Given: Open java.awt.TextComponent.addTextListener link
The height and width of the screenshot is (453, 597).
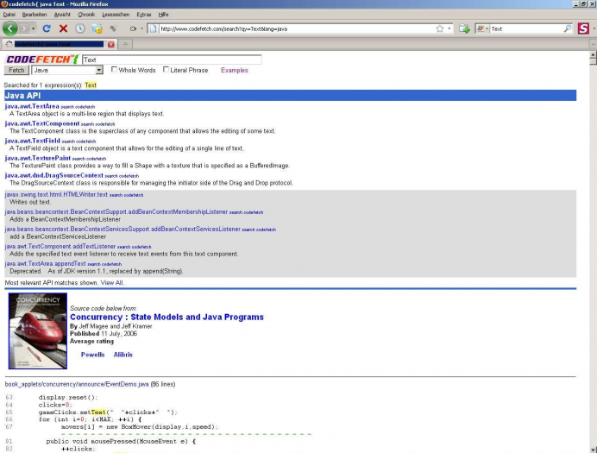Looking at the screenshot, I should [x=60, y=246].
